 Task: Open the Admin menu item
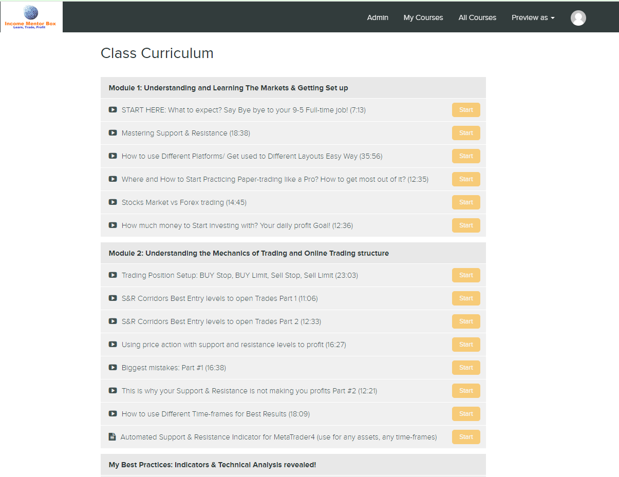pyautogui.click(x=378, y=17)
